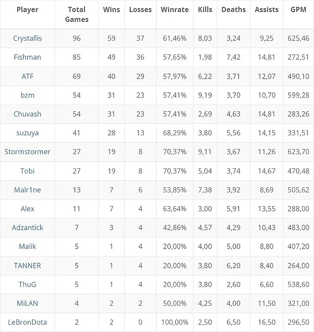Open the Crystallis player link
Image resolution: width=314 pixels, height=332 pixels.
pyautogui.click(x=28, y=38)
